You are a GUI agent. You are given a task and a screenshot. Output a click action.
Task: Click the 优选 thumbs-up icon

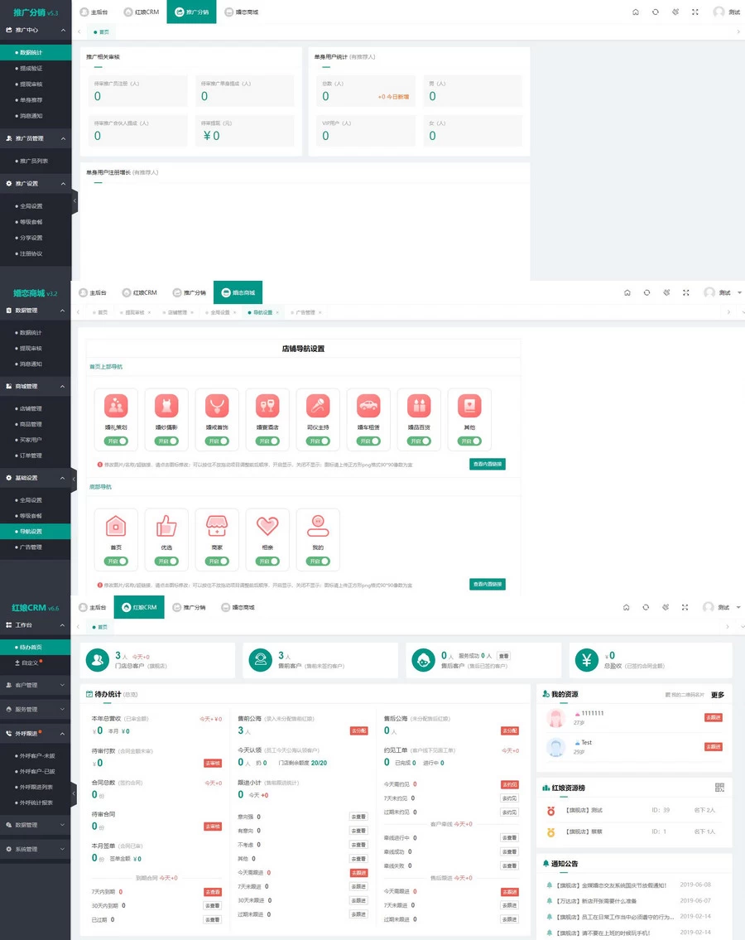pyautogui.click(x=166, y=526)
